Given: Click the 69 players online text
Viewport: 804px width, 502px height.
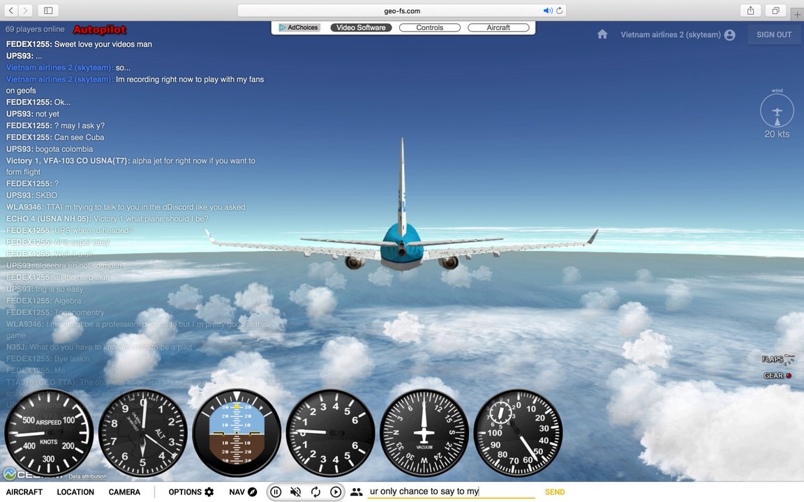Looking at the screenshot, I should [x=35, y=29].
